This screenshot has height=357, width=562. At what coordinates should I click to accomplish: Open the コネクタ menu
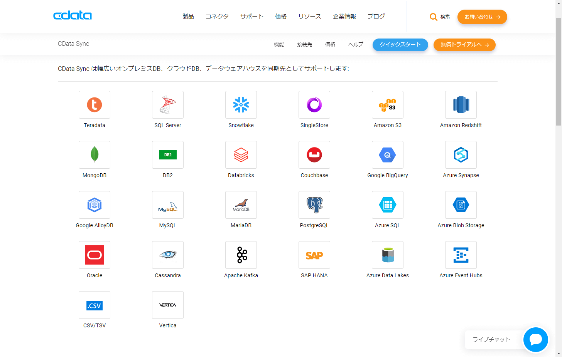click(x=217, y=17)
